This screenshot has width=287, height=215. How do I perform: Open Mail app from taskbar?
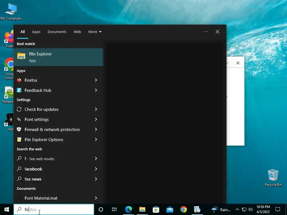[x=170, y=209]
